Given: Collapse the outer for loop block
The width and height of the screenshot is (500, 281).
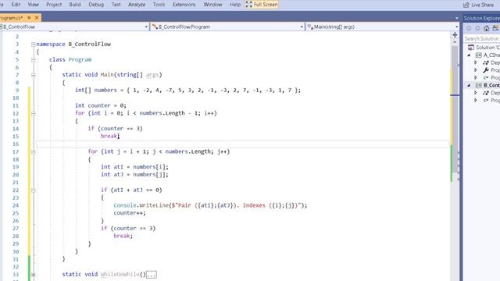Looking at the screenshot, I should 33,113.
